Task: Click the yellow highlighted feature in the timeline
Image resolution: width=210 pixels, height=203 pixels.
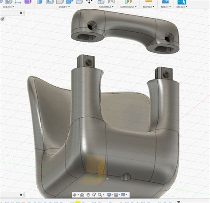Action: click(78, 202)
